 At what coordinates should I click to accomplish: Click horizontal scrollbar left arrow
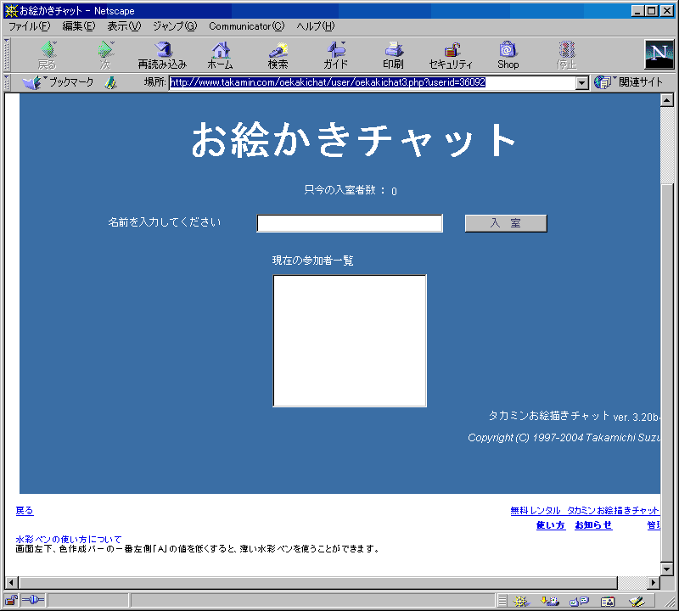12,583
